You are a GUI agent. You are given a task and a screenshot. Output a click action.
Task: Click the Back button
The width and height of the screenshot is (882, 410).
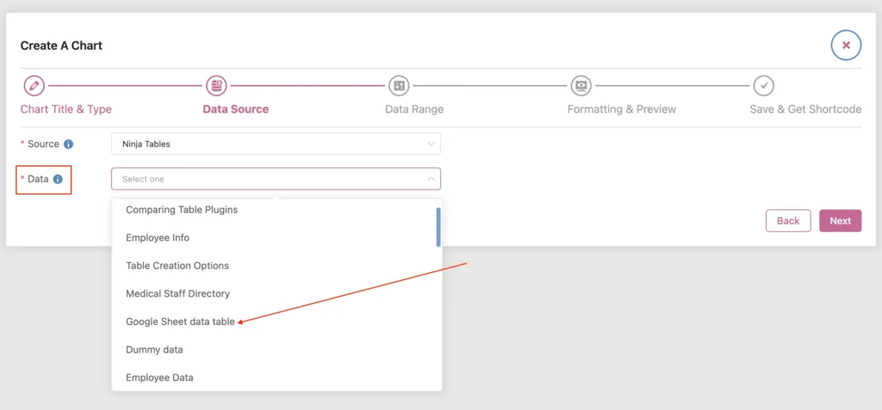point(788,221)
